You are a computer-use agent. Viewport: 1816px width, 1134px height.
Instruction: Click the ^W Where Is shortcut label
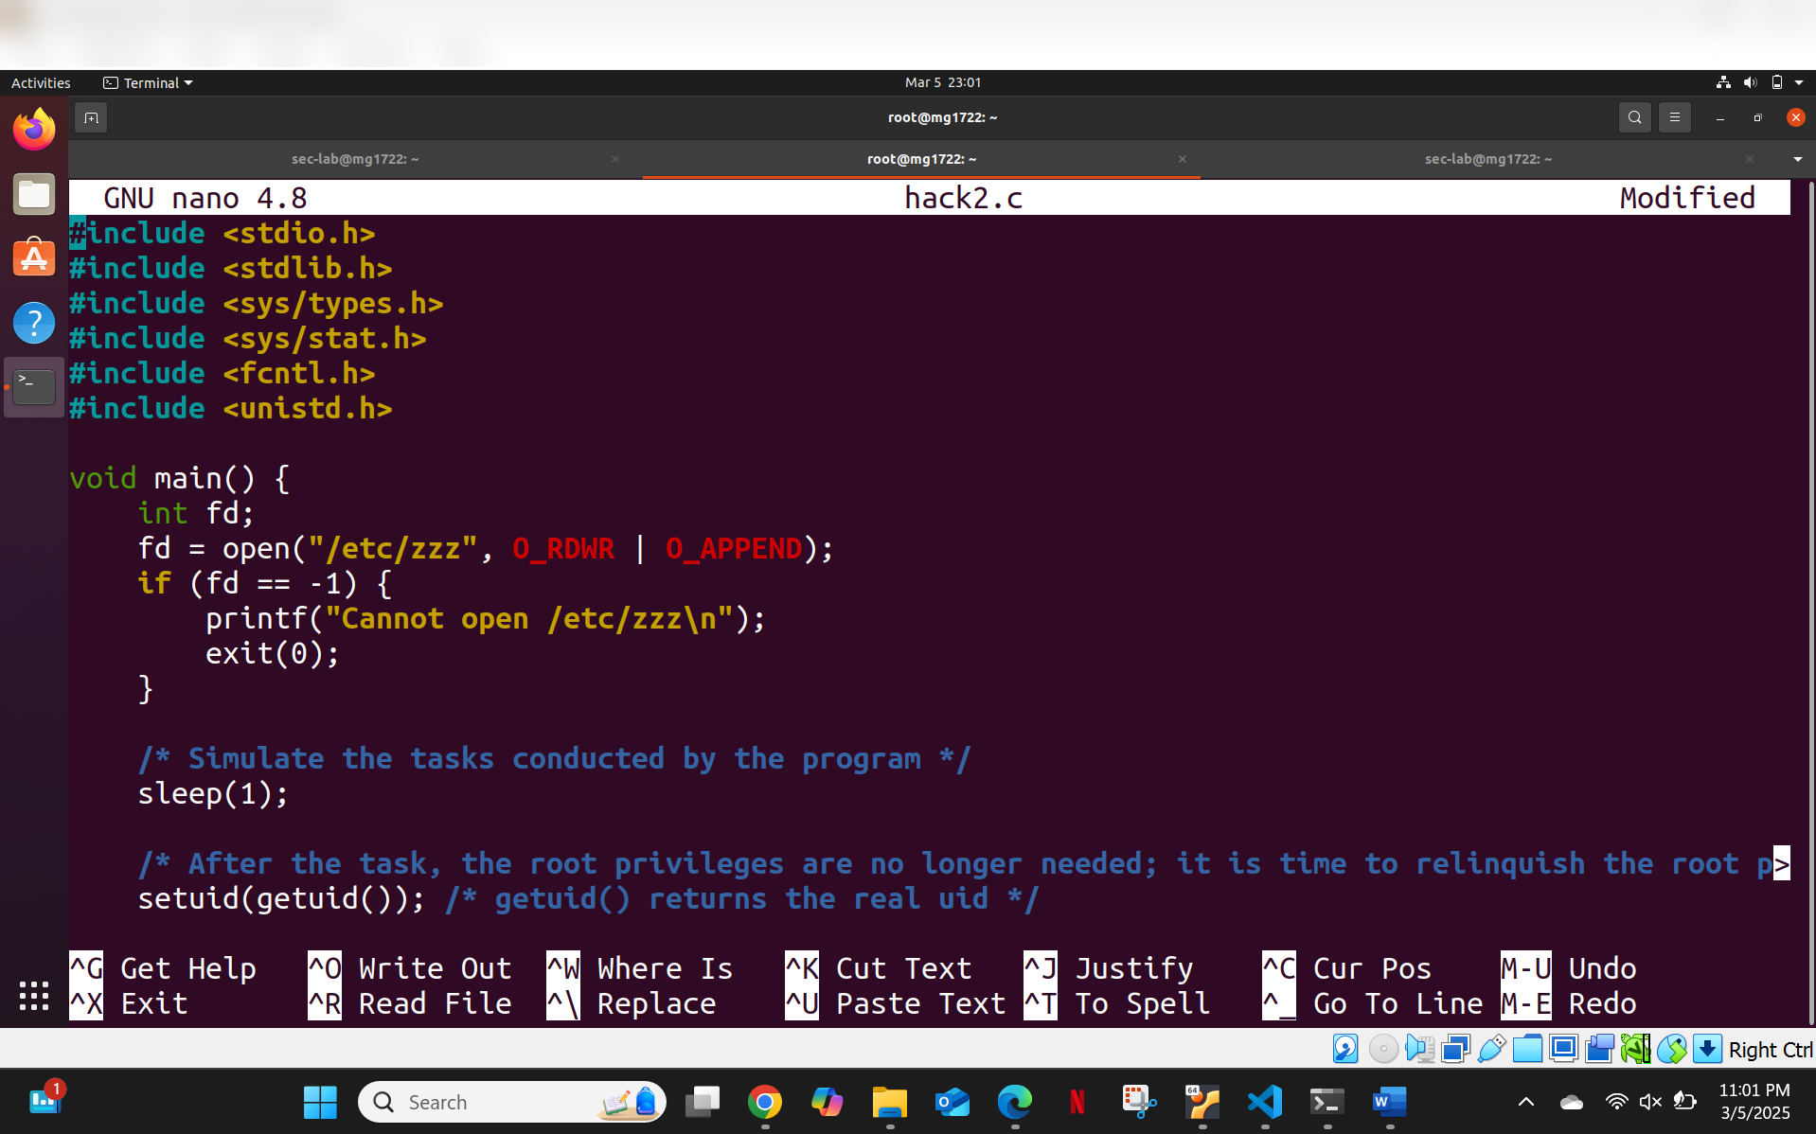point(640,968)
